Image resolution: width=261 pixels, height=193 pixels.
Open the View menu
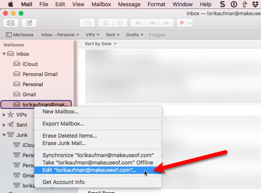coord(78,4)
